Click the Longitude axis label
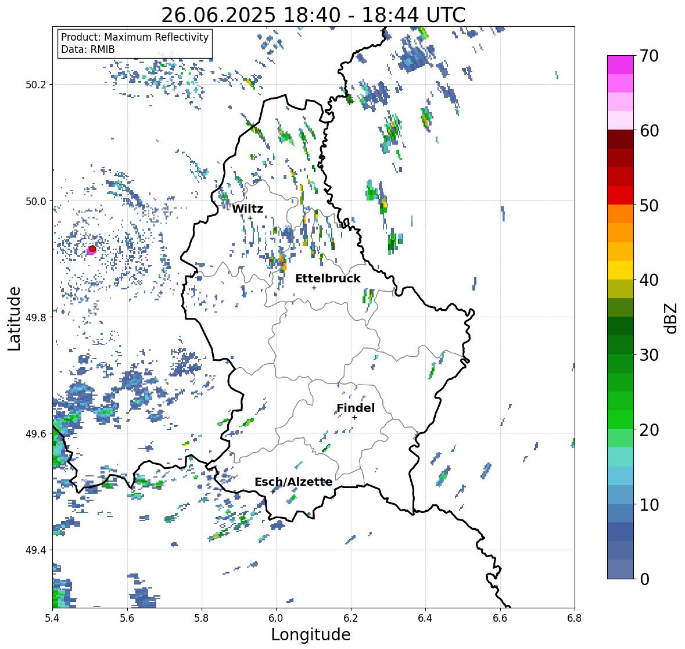This screenshot has width=685, height=649. 311,634
